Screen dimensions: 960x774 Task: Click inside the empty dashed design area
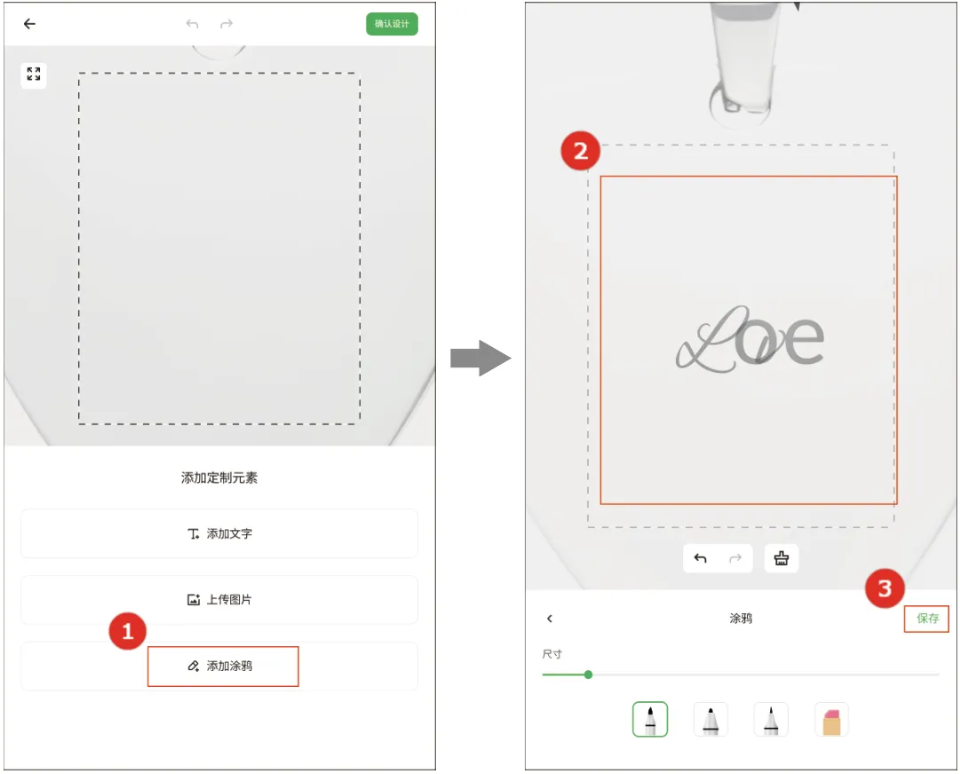[219, 249]
